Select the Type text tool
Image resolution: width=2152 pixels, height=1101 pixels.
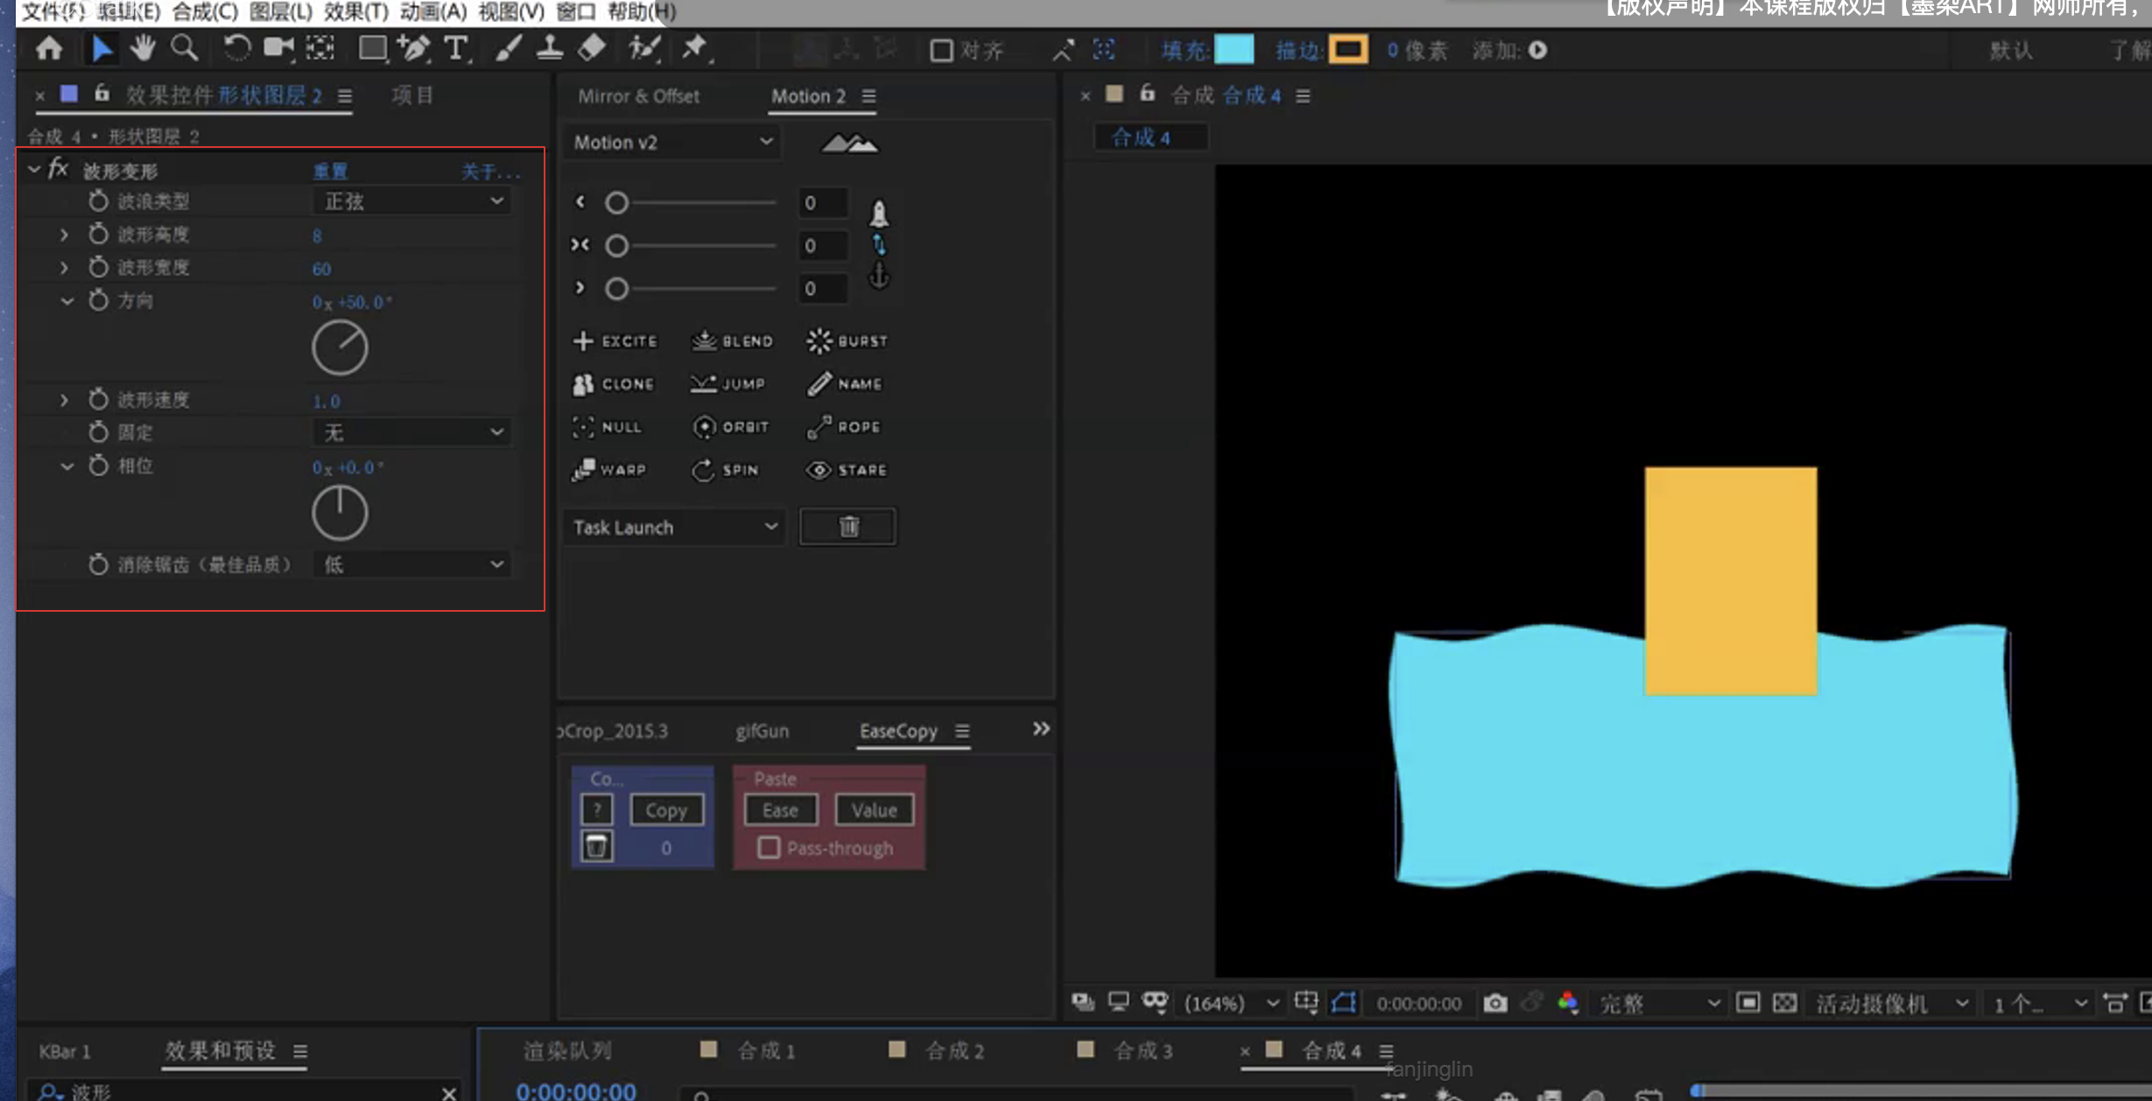[455, 48]
